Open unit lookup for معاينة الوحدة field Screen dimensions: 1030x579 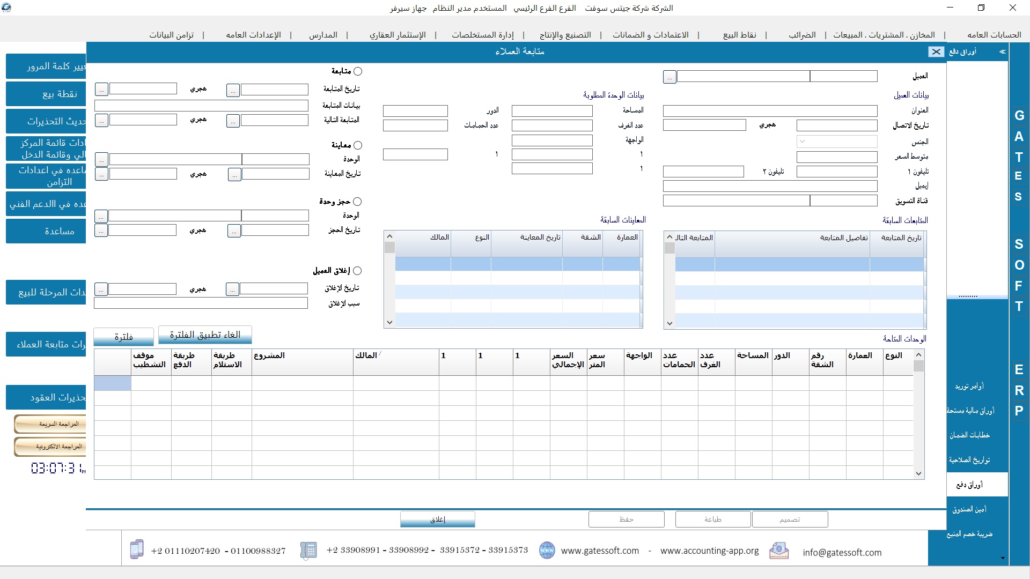(x=101, y=160)
